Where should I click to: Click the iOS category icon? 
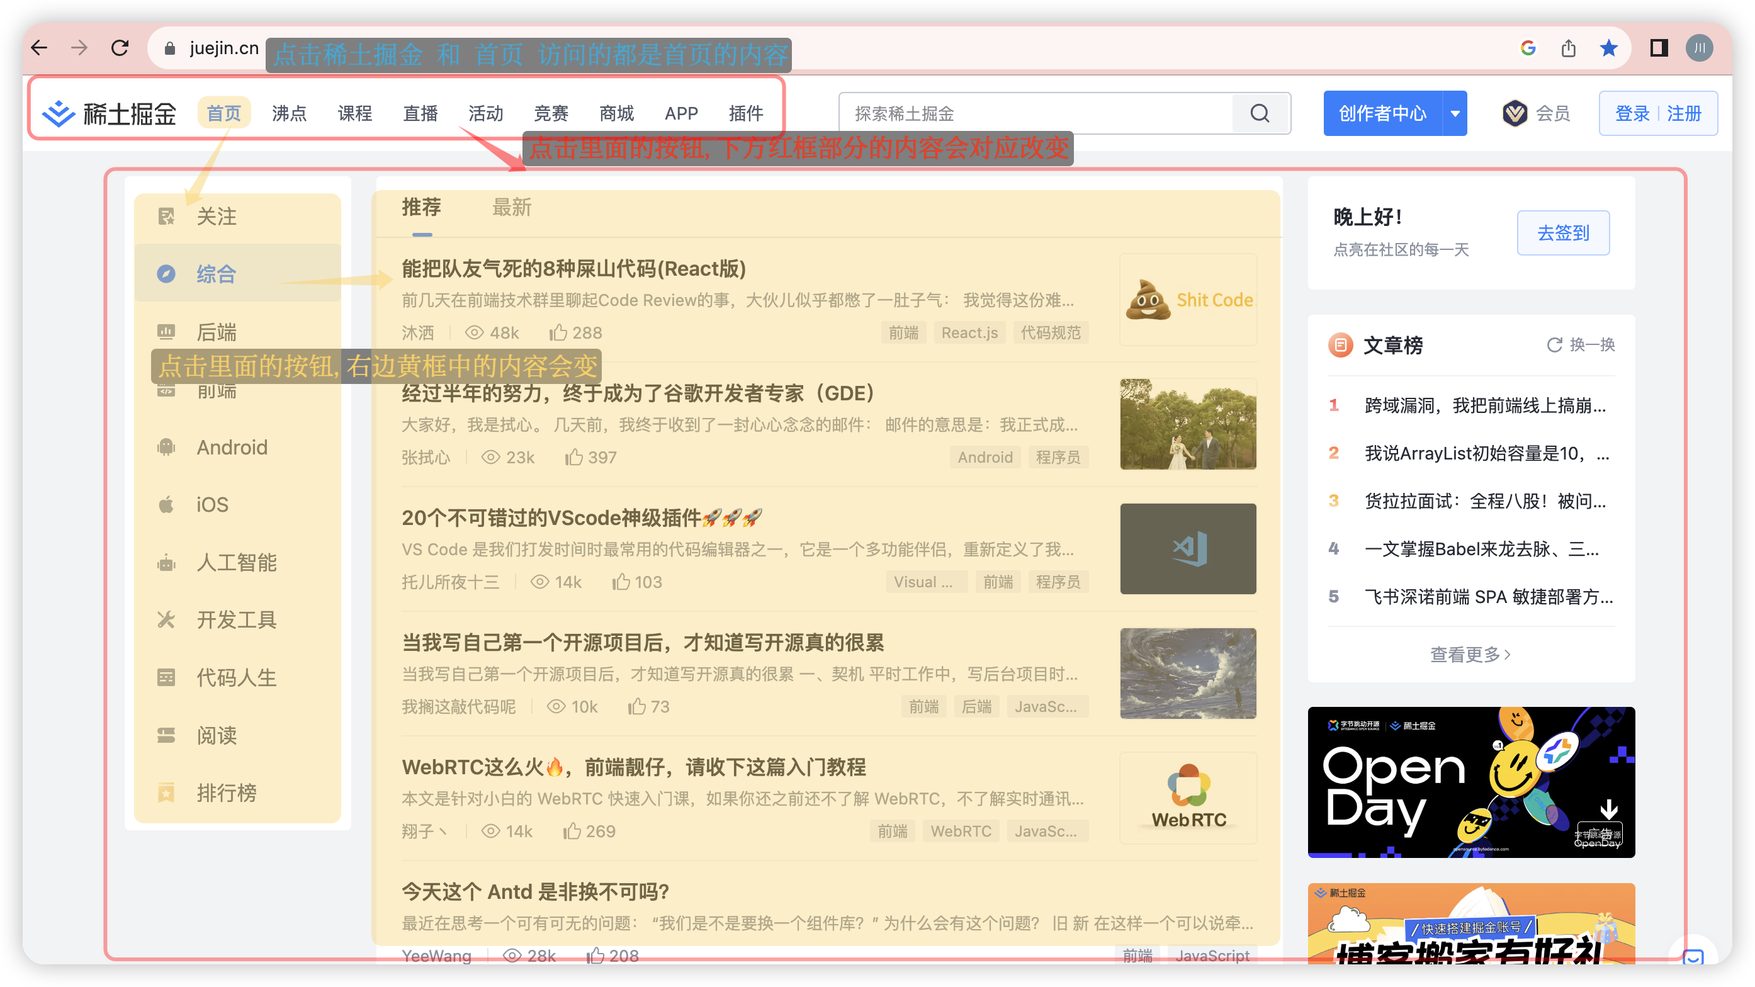(166, 504)
